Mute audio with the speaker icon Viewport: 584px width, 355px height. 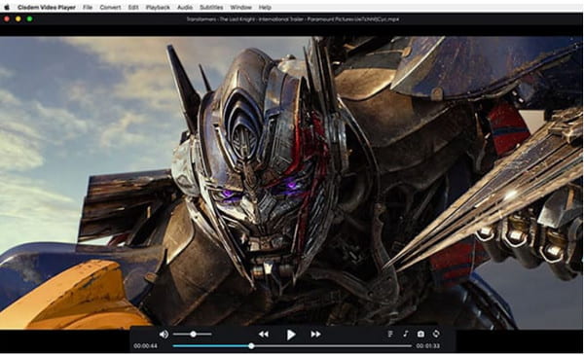click(x=164, y=335)
